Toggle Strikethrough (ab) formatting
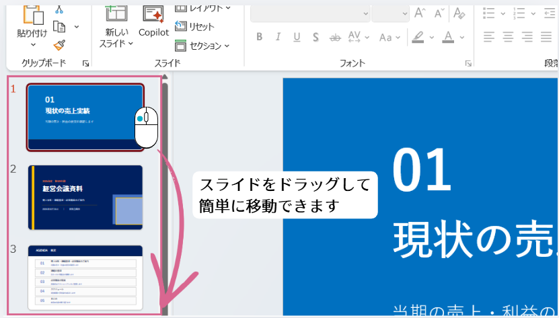 tap(335, 37)
